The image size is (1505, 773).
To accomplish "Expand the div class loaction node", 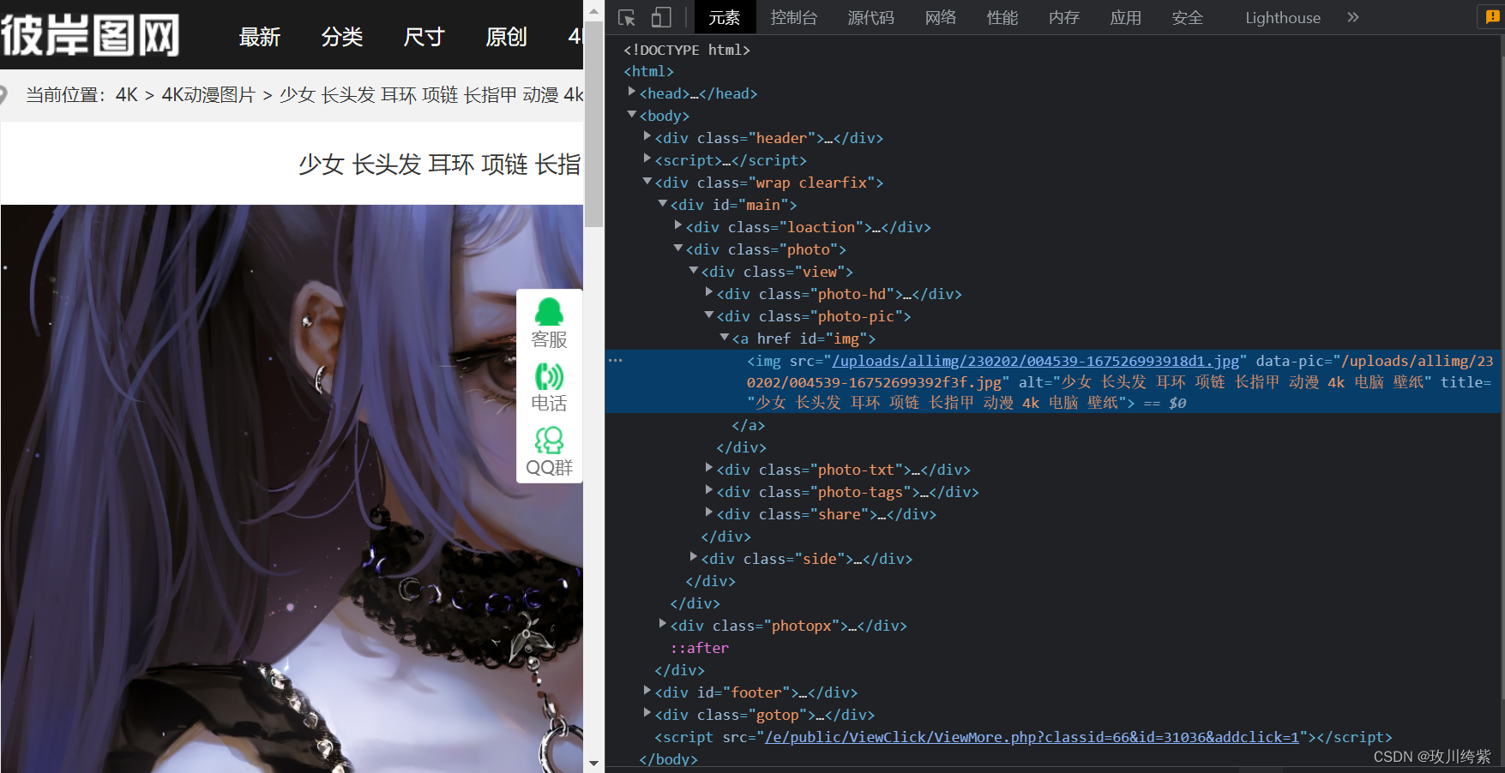I will pos(678,225).
